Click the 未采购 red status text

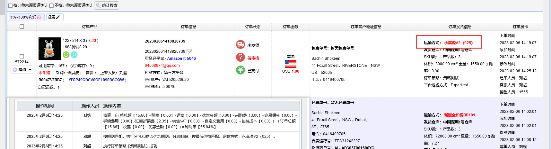(44, 73)
